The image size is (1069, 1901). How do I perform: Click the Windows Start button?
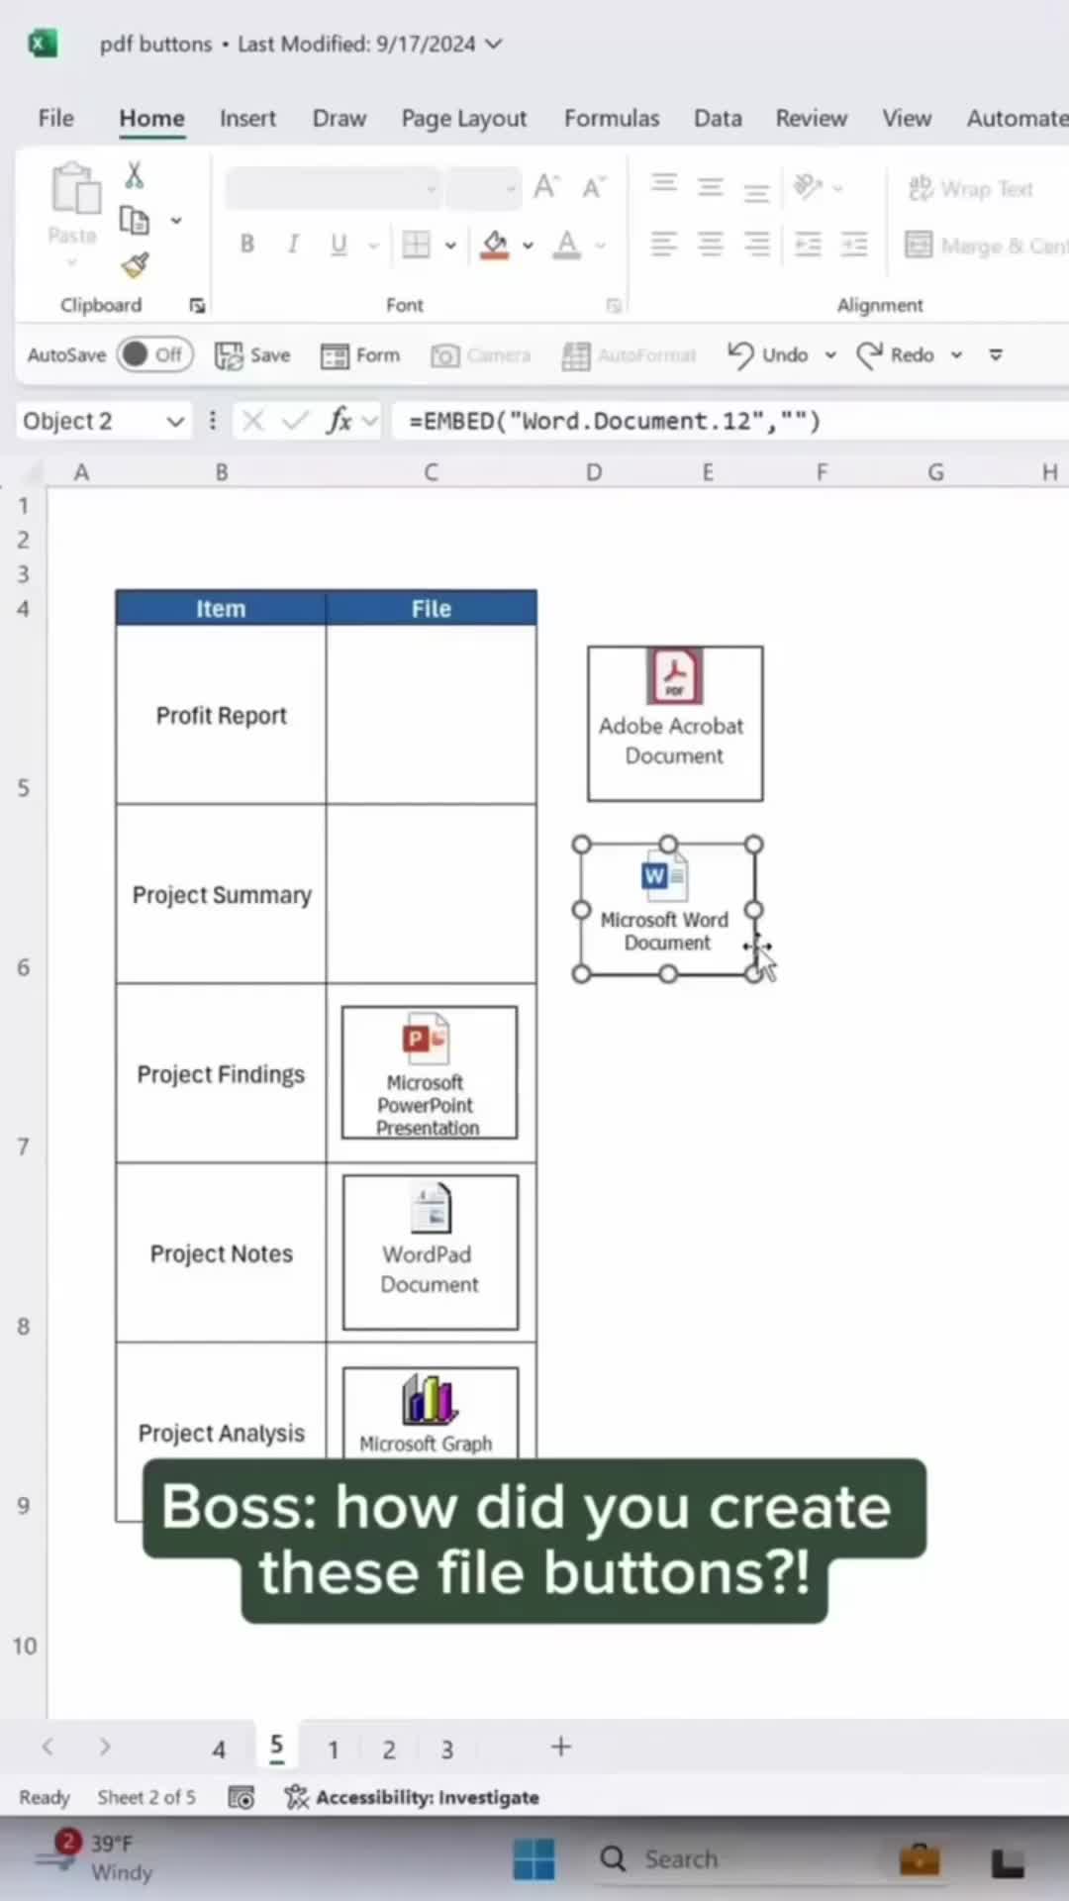pyautogui.click(x=534, y=1859)
